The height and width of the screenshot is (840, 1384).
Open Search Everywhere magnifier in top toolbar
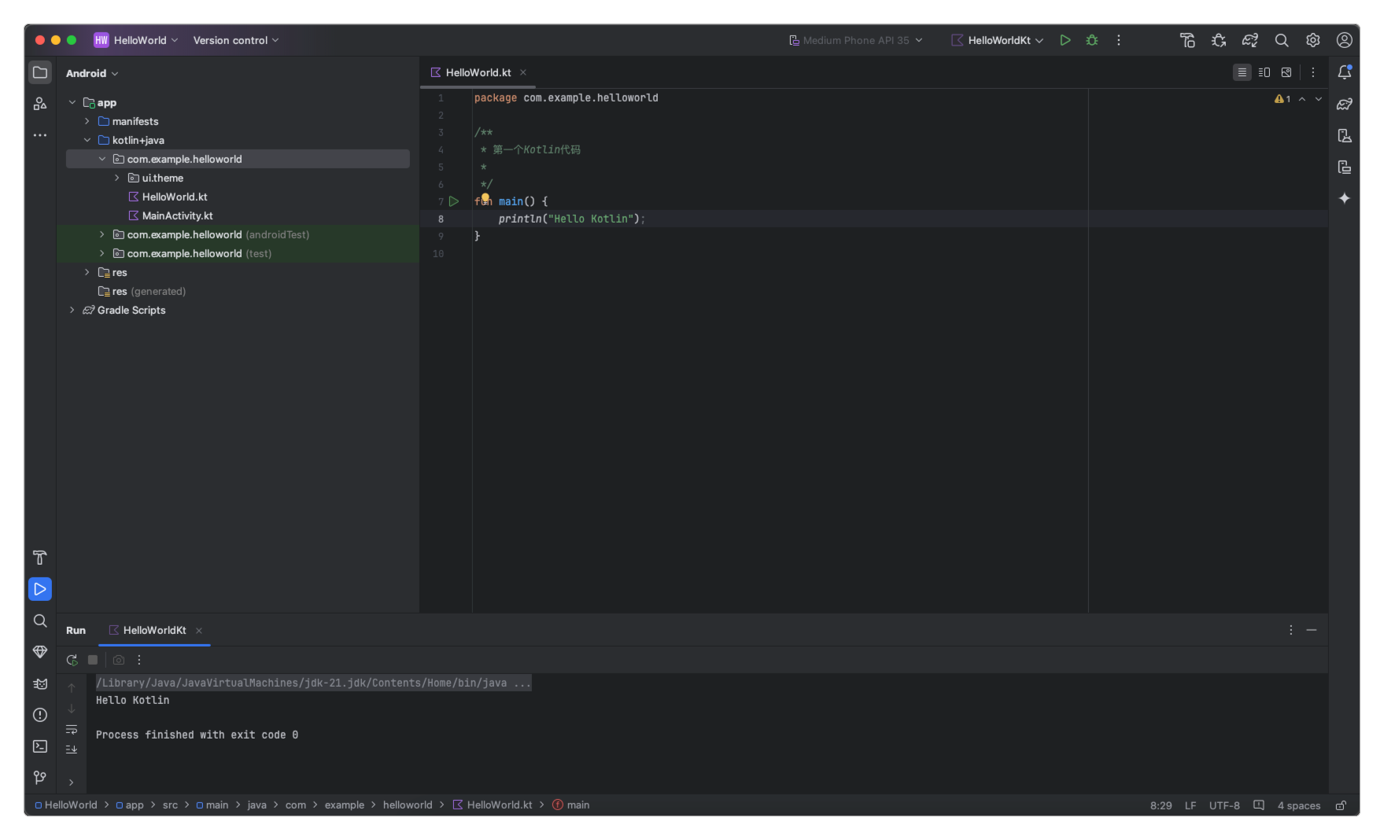click(1281, 40)
